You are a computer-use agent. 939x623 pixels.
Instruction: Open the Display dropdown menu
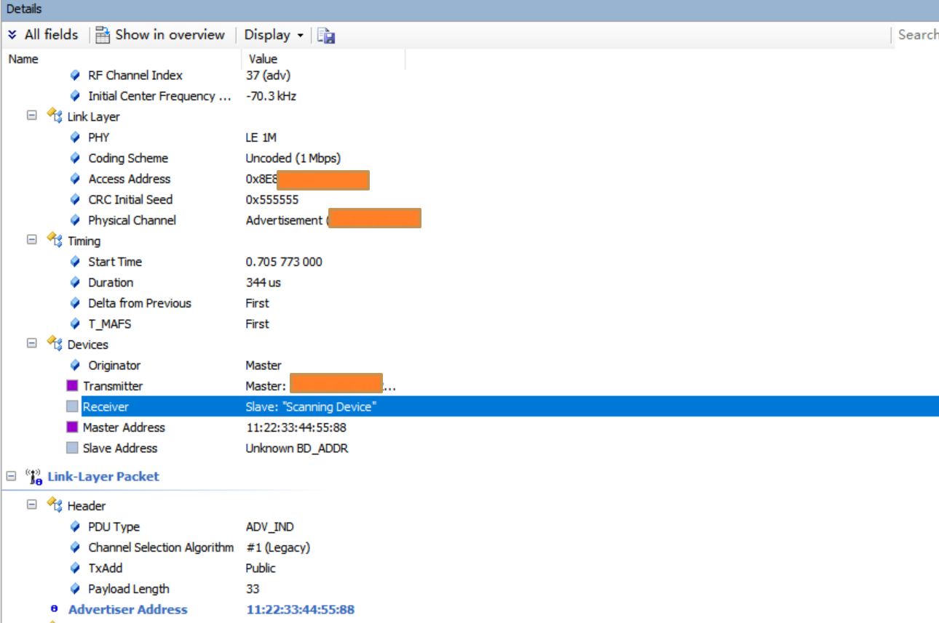(274, 35)
